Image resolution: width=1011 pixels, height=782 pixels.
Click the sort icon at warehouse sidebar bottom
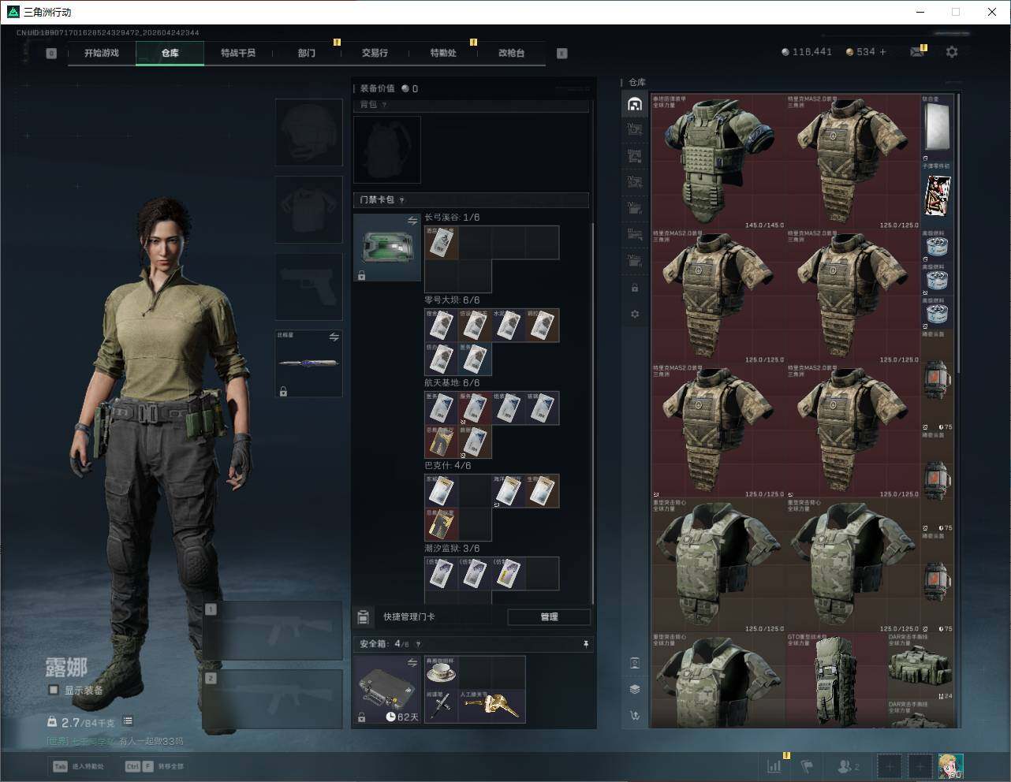click(x=635, y=716)
